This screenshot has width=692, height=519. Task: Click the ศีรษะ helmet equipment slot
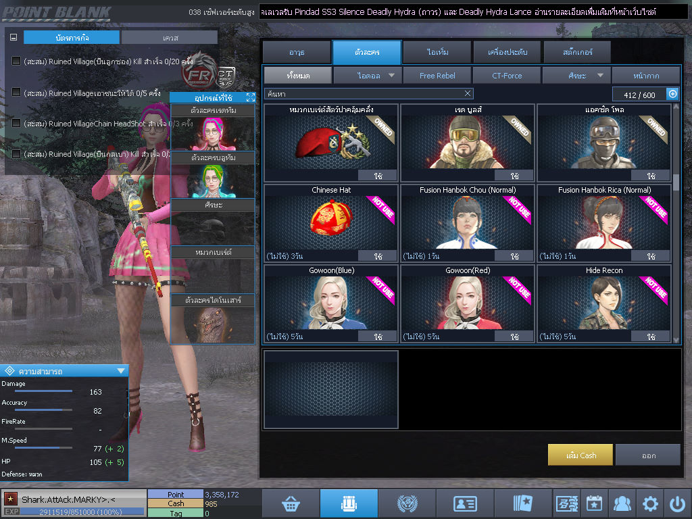point(213,228)
